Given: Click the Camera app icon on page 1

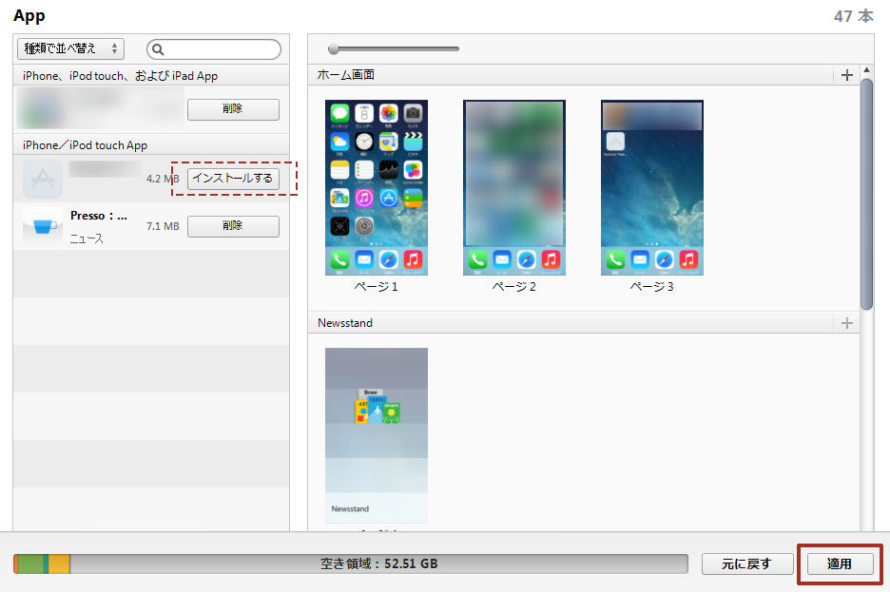Looking at the screenshot, I should (412, 115).
